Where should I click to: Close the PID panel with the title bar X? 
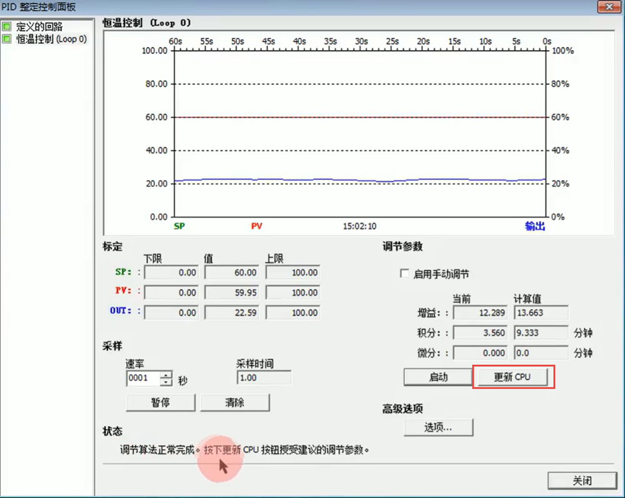pyautogui.click(x=605, y=7)
